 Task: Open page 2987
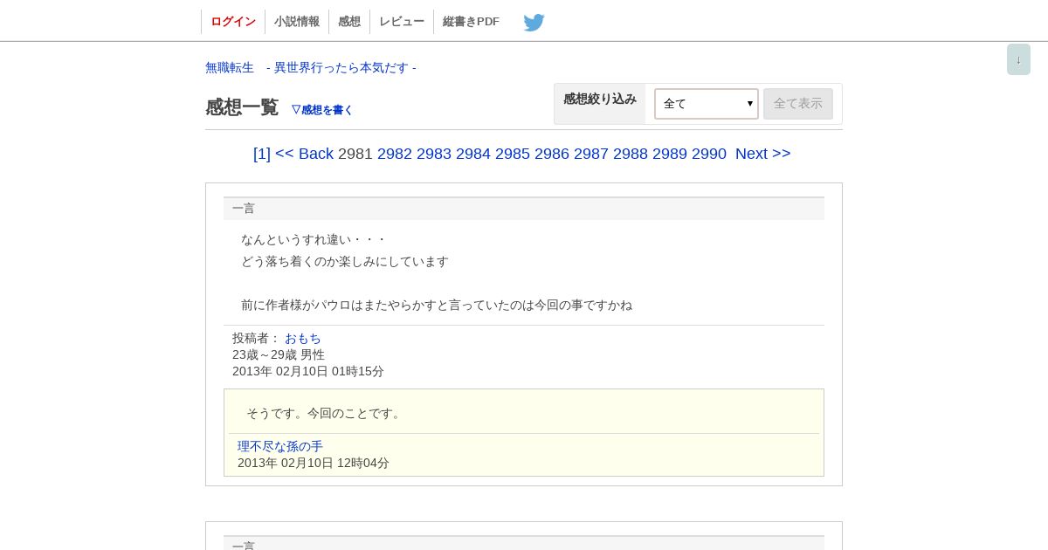[x=591, y=154]
